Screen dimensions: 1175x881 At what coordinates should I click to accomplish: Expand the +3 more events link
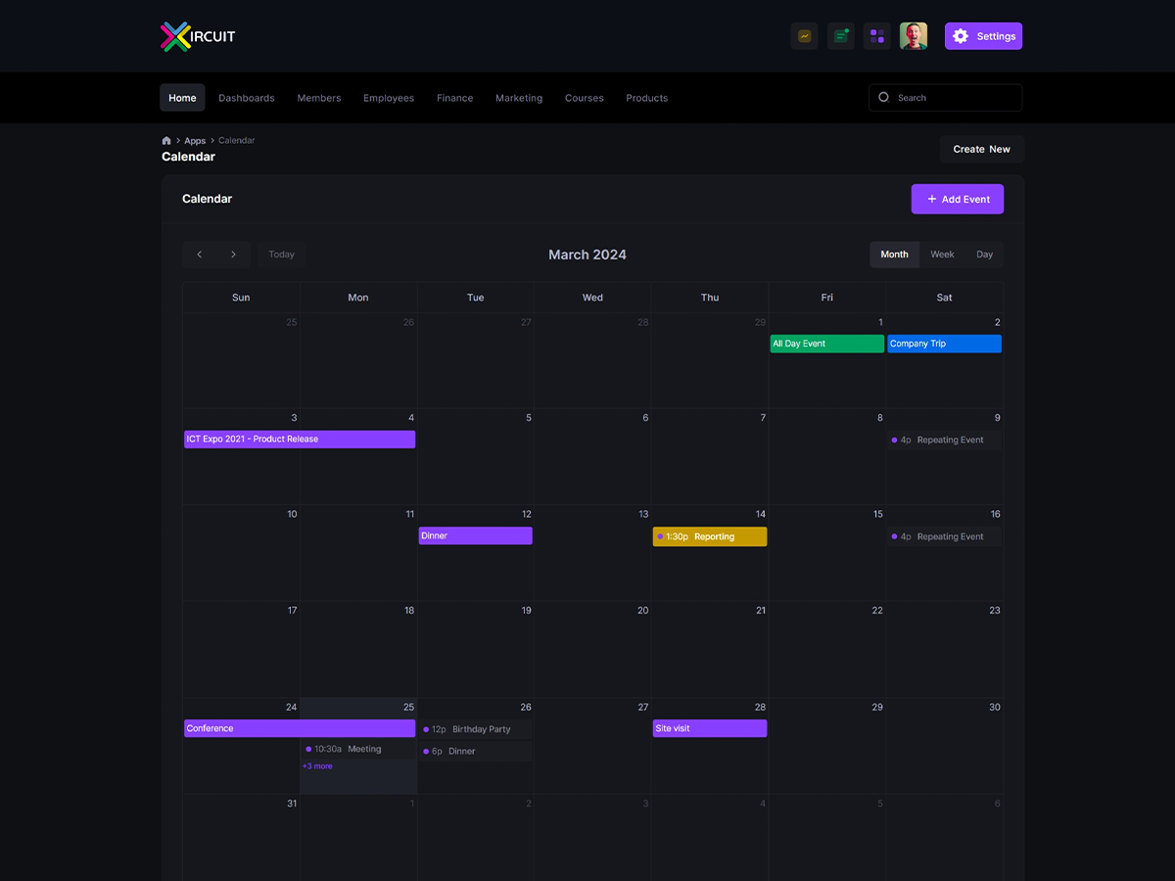pyautogui.click(x=317, y=766)
